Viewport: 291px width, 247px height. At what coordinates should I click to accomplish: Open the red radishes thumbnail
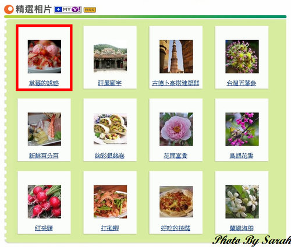tap(44, 202)
